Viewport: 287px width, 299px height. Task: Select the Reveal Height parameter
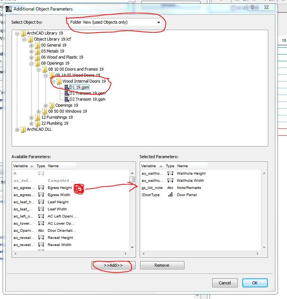[x=60, y=238]
